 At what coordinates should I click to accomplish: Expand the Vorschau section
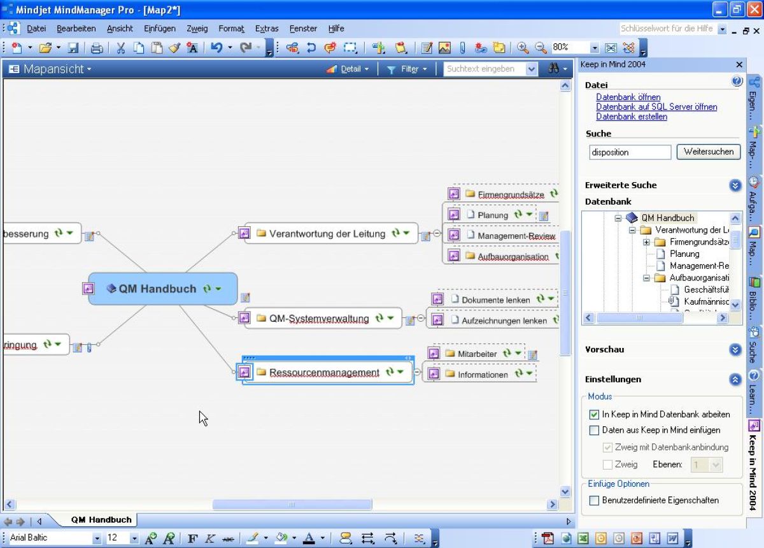735,350
